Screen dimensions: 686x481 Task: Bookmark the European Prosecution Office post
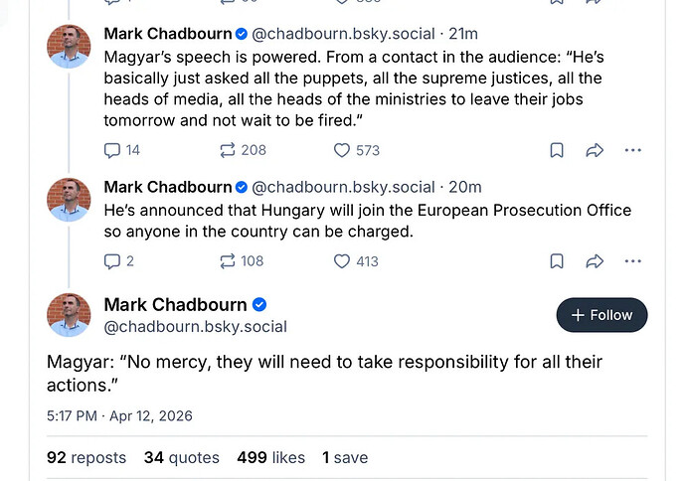pyautogui.click(x=557, y=261)
